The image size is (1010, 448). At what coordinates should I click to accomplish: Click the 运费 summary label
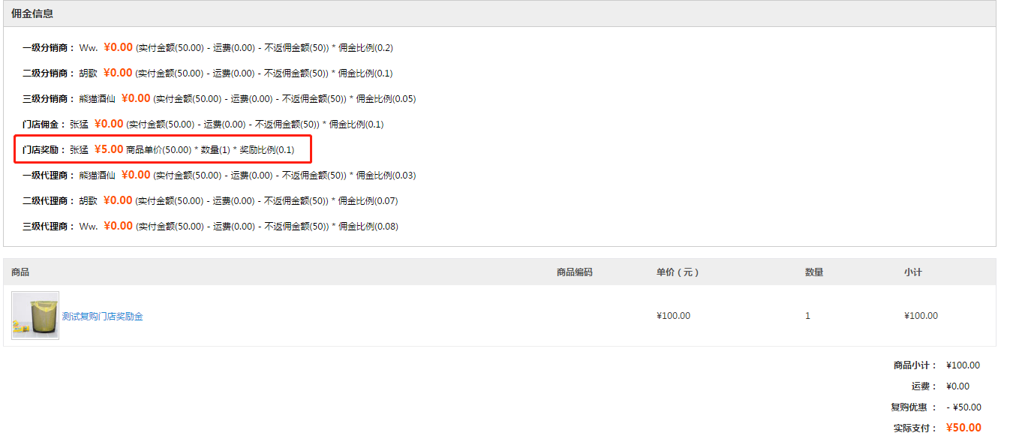click(924, 386)
